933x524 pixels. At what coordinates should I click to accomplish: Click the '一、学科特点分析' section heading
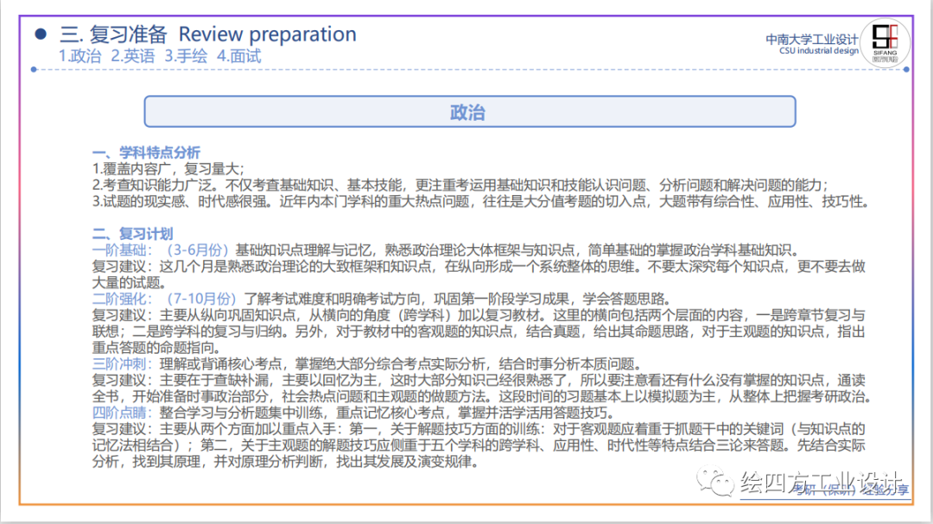[146, 153]
